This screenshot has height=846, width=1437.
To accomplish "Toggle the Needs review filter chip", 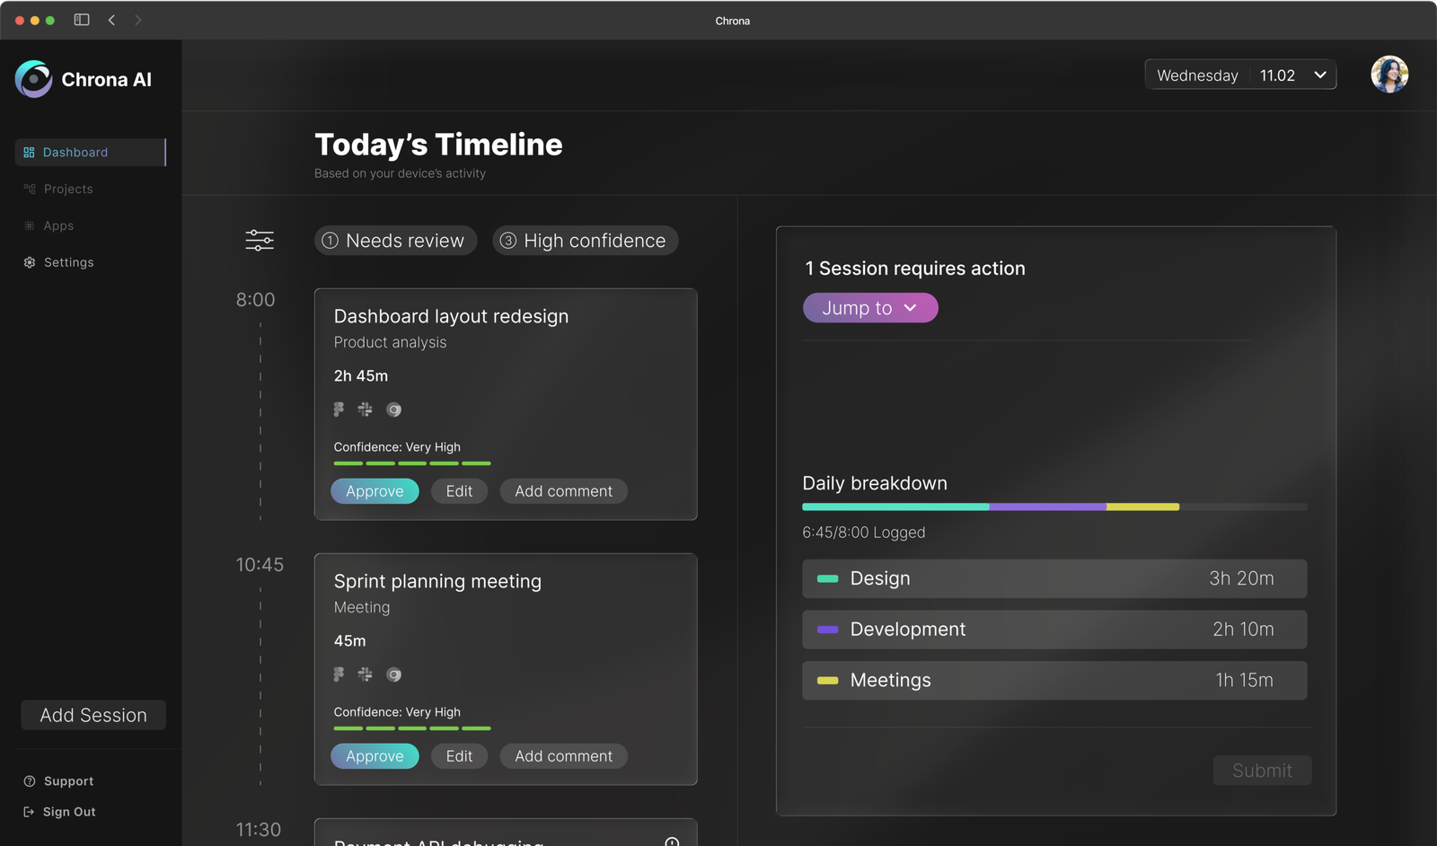I will [395, 241].
